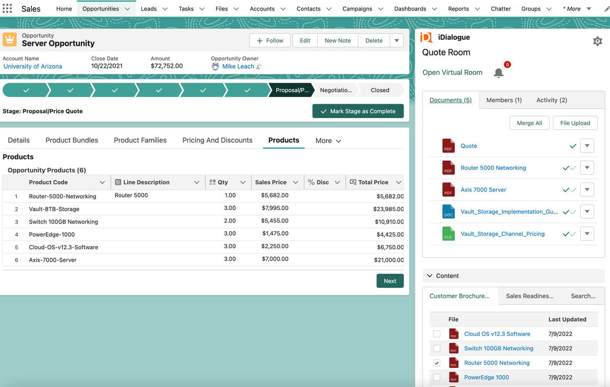This screenshot has width=610, height=387.
Task: Click the Switch 100GB Networking PDF icon
Action: pyautogui.click(x=454, y=349)
